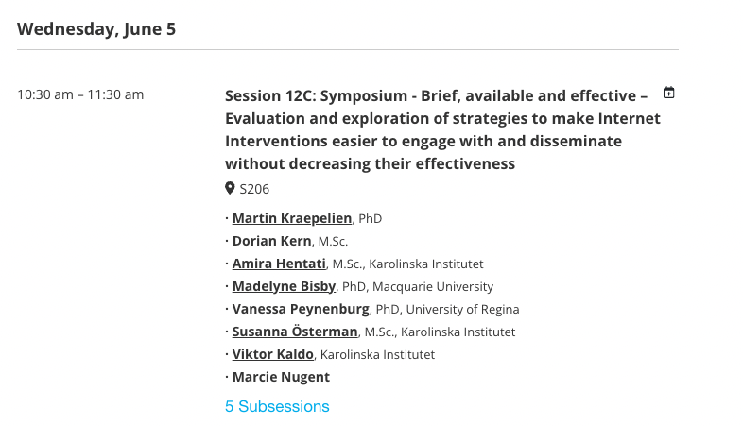Open Madelyne Bisby's speaker page

point(284,286)
